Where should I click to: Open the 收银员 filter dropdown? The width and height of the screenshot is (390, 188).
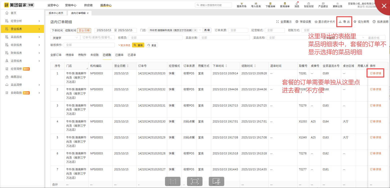pyautogui.click(x=155, y=37)
